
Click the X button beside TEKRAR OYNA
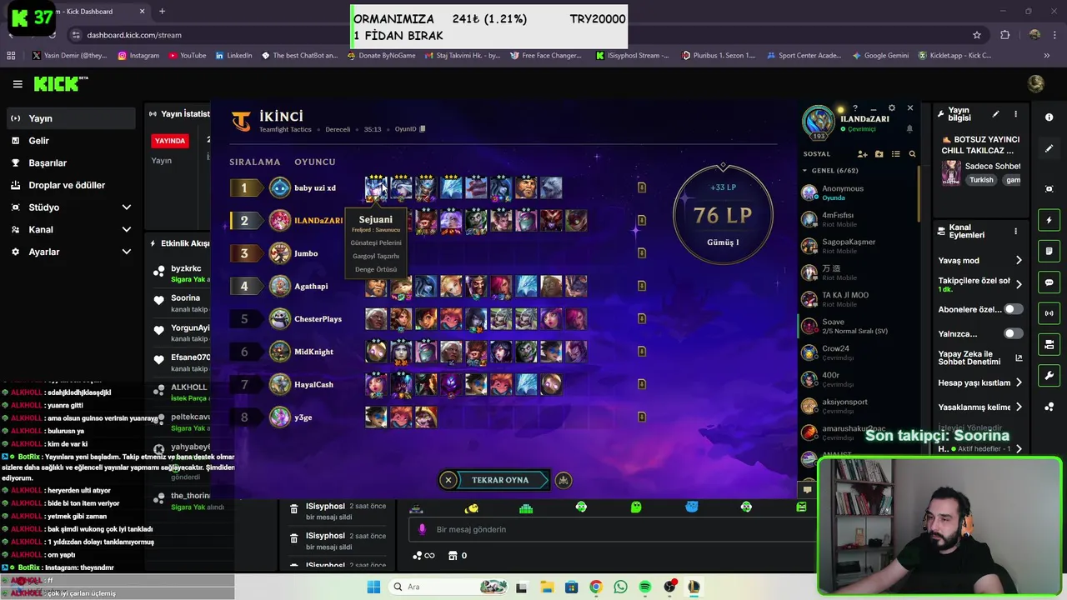click(x=448, y=480)
